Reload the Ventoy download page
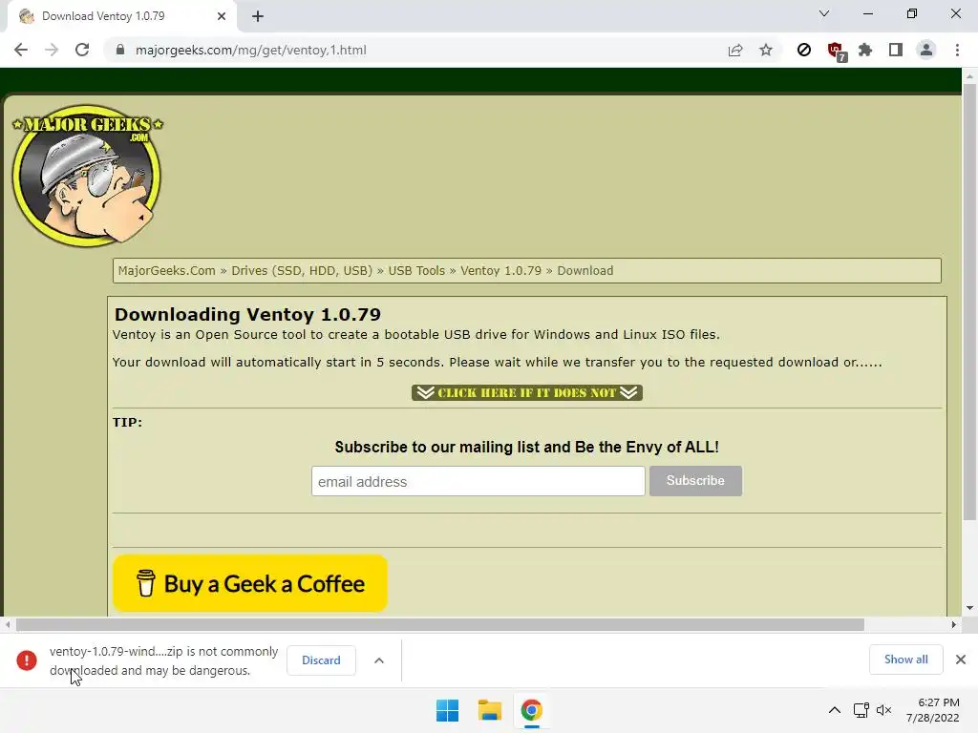The image size is (978, 733). [x=82, y=50]
